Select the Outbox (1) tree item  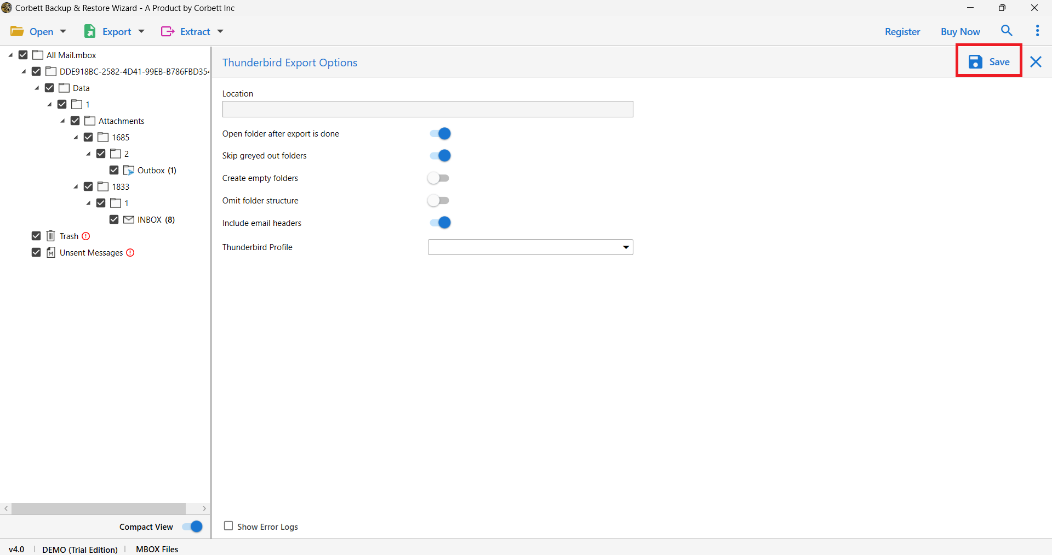pos(157,170)
